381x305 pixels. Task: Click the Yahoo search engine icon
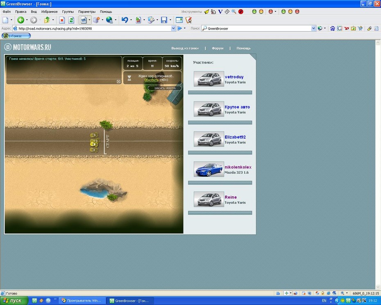tap(347, 28)
